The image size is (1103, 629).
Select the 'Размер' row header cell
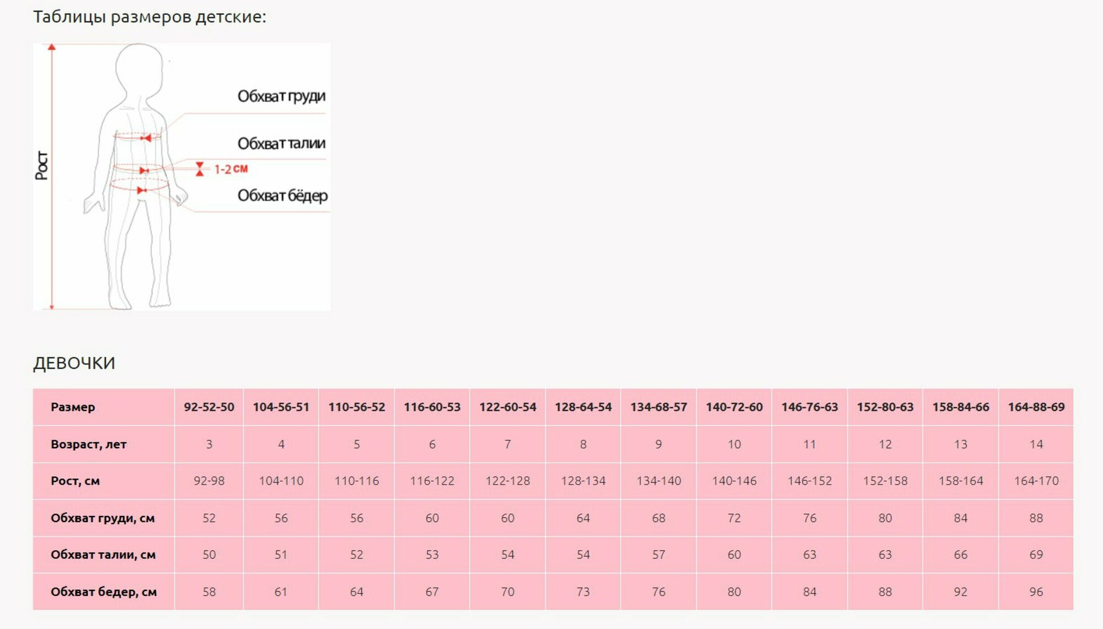[x=73, y=407]
